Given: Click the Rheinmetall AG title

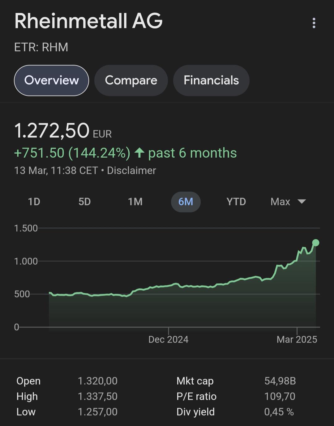Looking at the screenshot, I should click(88, 21).
